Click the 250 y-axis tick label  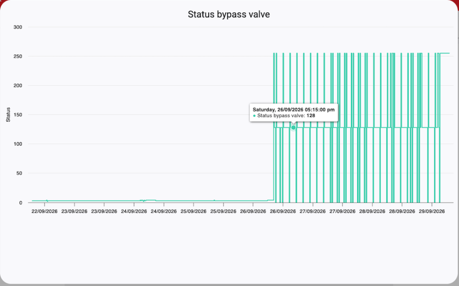18,56
